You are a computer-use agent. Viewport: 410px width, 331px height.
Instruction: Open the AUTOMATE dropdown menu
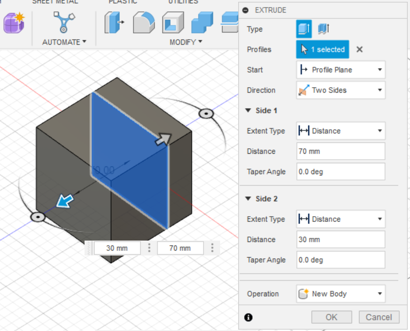(64, 42)
